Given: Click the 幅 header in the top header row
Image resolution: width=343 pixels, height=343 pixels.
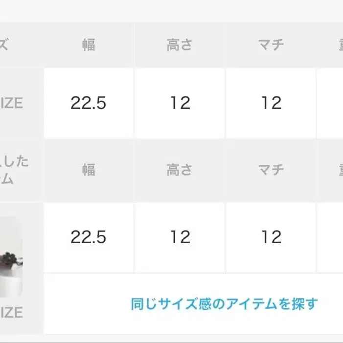Looking at the screenshot, I should pyautogui.click(x=89, y=46).
